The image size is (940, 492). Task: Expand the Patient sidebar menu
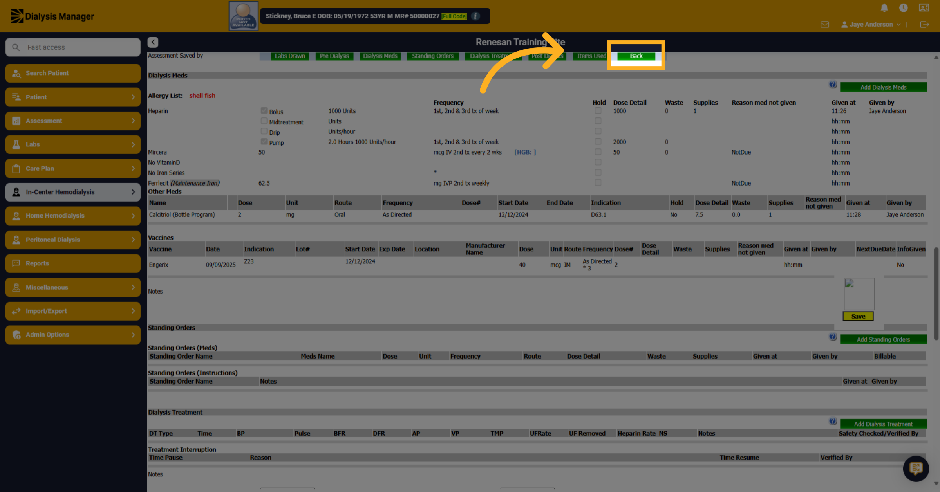pos(73,97)
